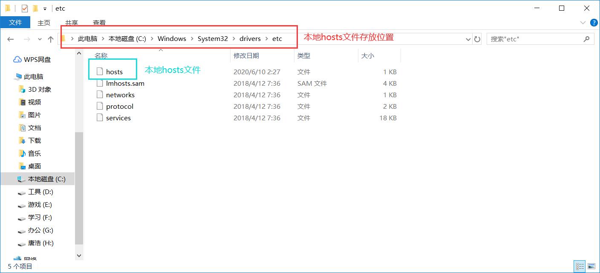
Task: Open the address bar history dropdown
Action: coord(467,39)
